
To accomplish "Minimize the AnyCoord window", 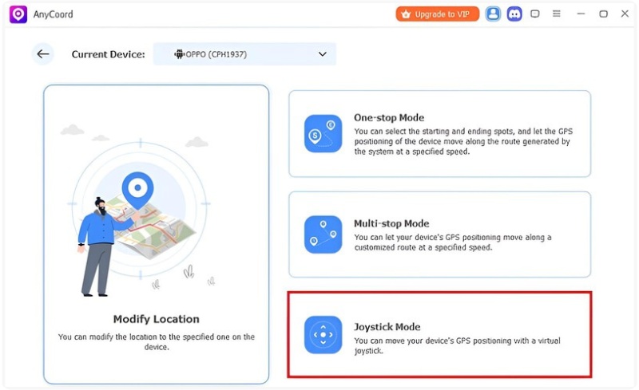I will [581, 14].
